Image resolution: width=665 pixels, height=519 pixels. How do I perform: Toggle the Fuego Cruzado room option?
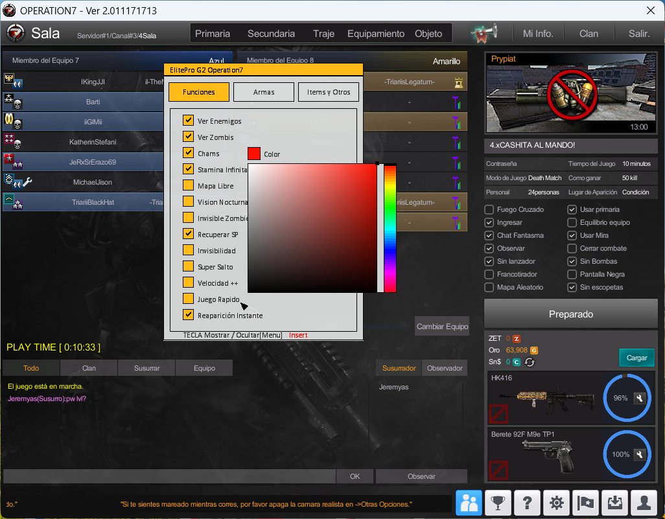click(489, 209)
